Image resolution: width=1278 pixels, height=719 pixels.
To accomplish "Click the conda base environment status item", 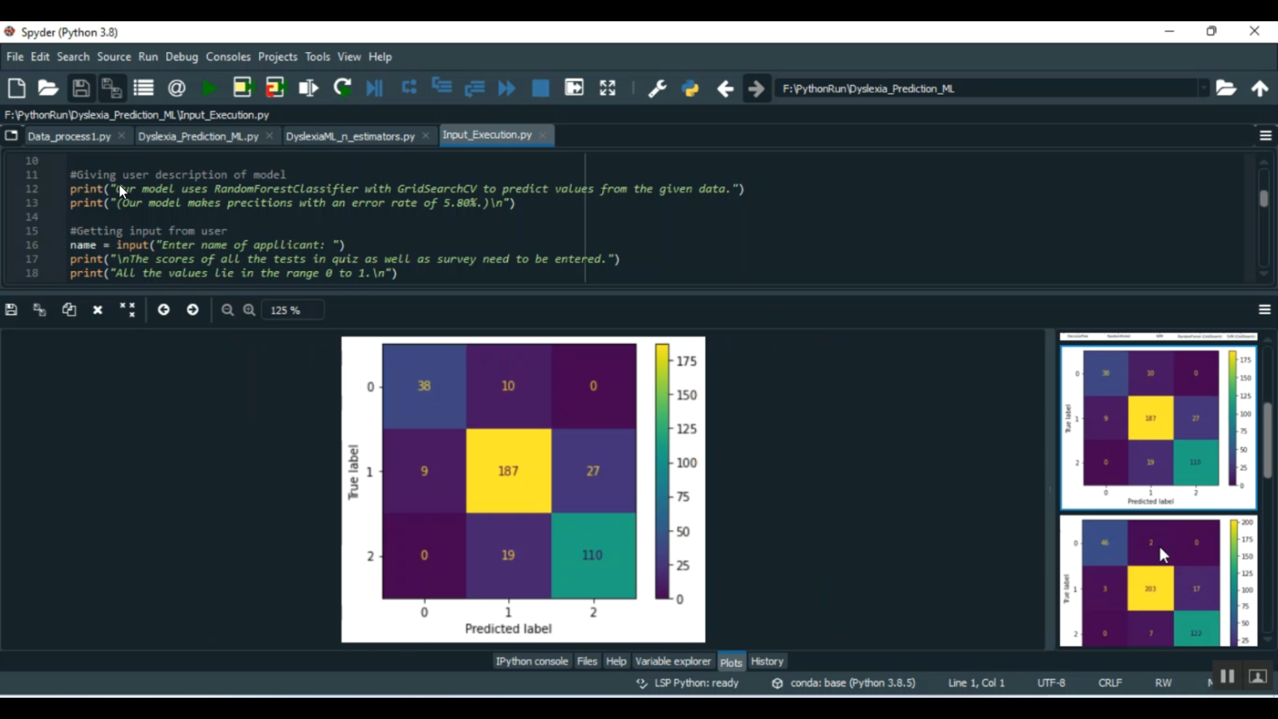I will (843, 682).
